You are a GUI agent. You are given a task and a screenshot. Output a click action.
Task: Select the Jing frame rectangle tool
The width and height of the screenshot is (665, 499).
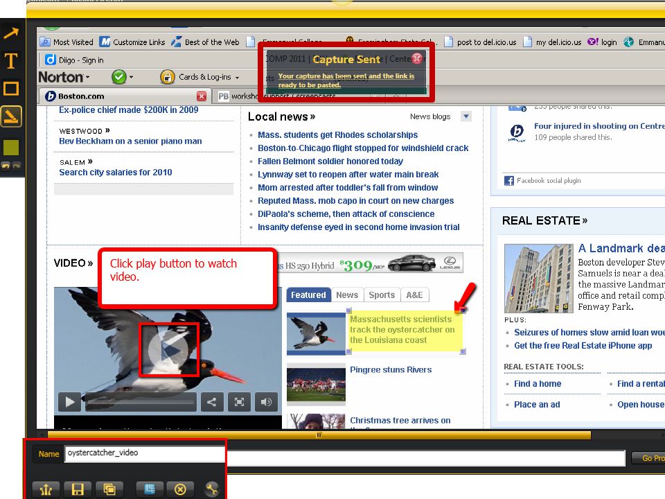click(x=11, y=89)
